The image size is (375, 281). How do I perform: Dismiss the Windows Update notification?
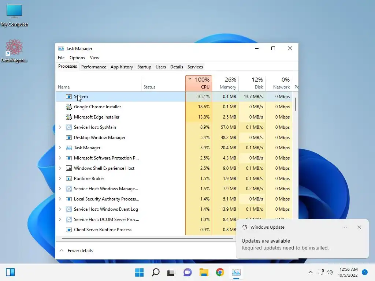(x=359, y=227)
